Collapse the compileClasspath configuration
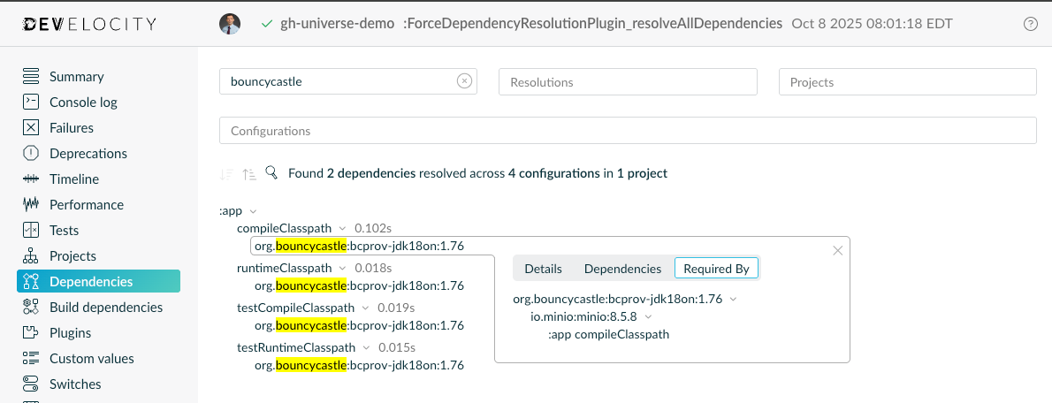The width and height of the screenshot is (1052, 403). click(x=342, y=229)
